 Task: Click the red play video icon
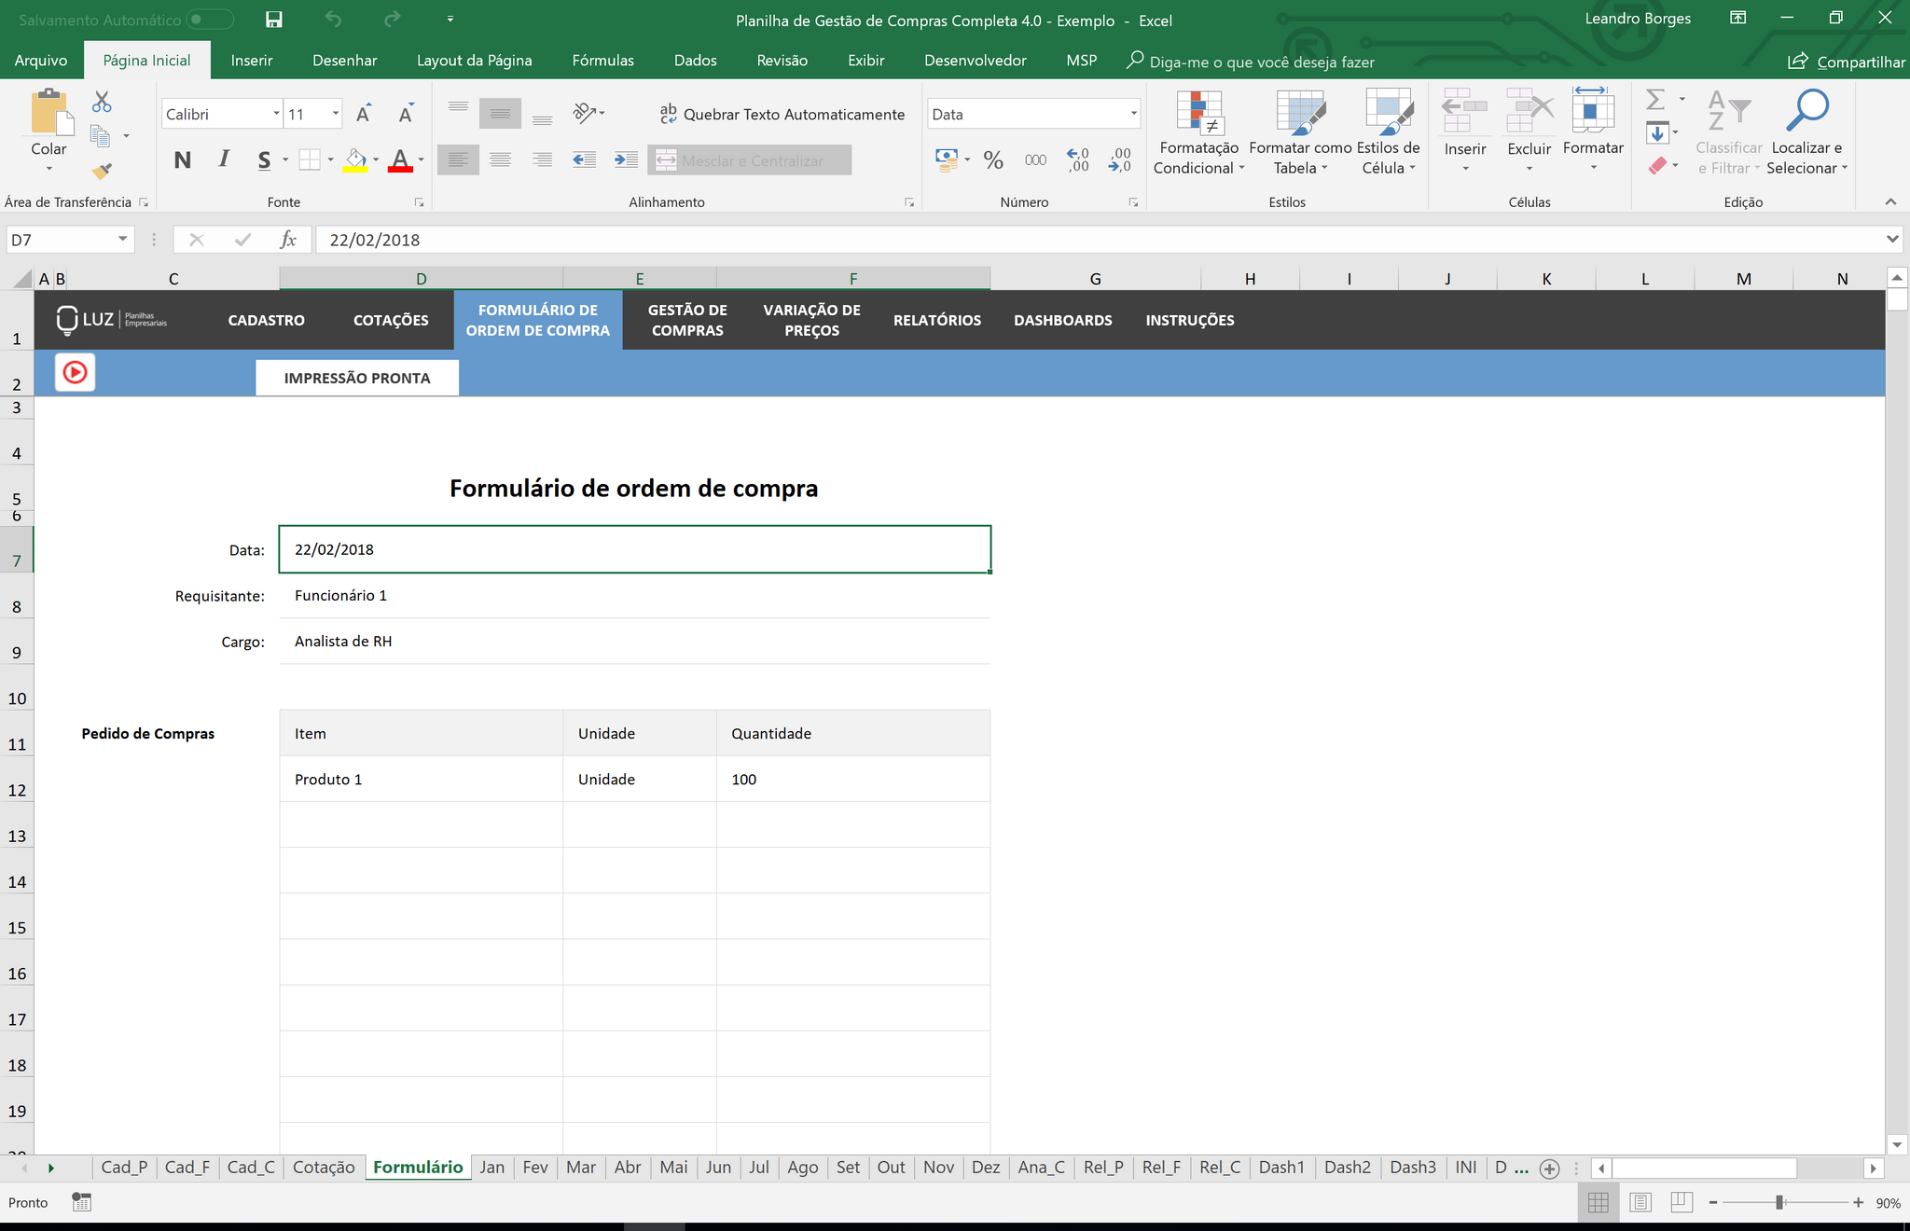75,373
